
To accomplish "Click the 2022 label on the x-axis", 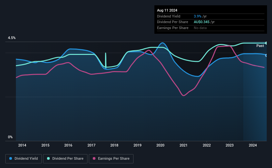I will click(207, 145).
